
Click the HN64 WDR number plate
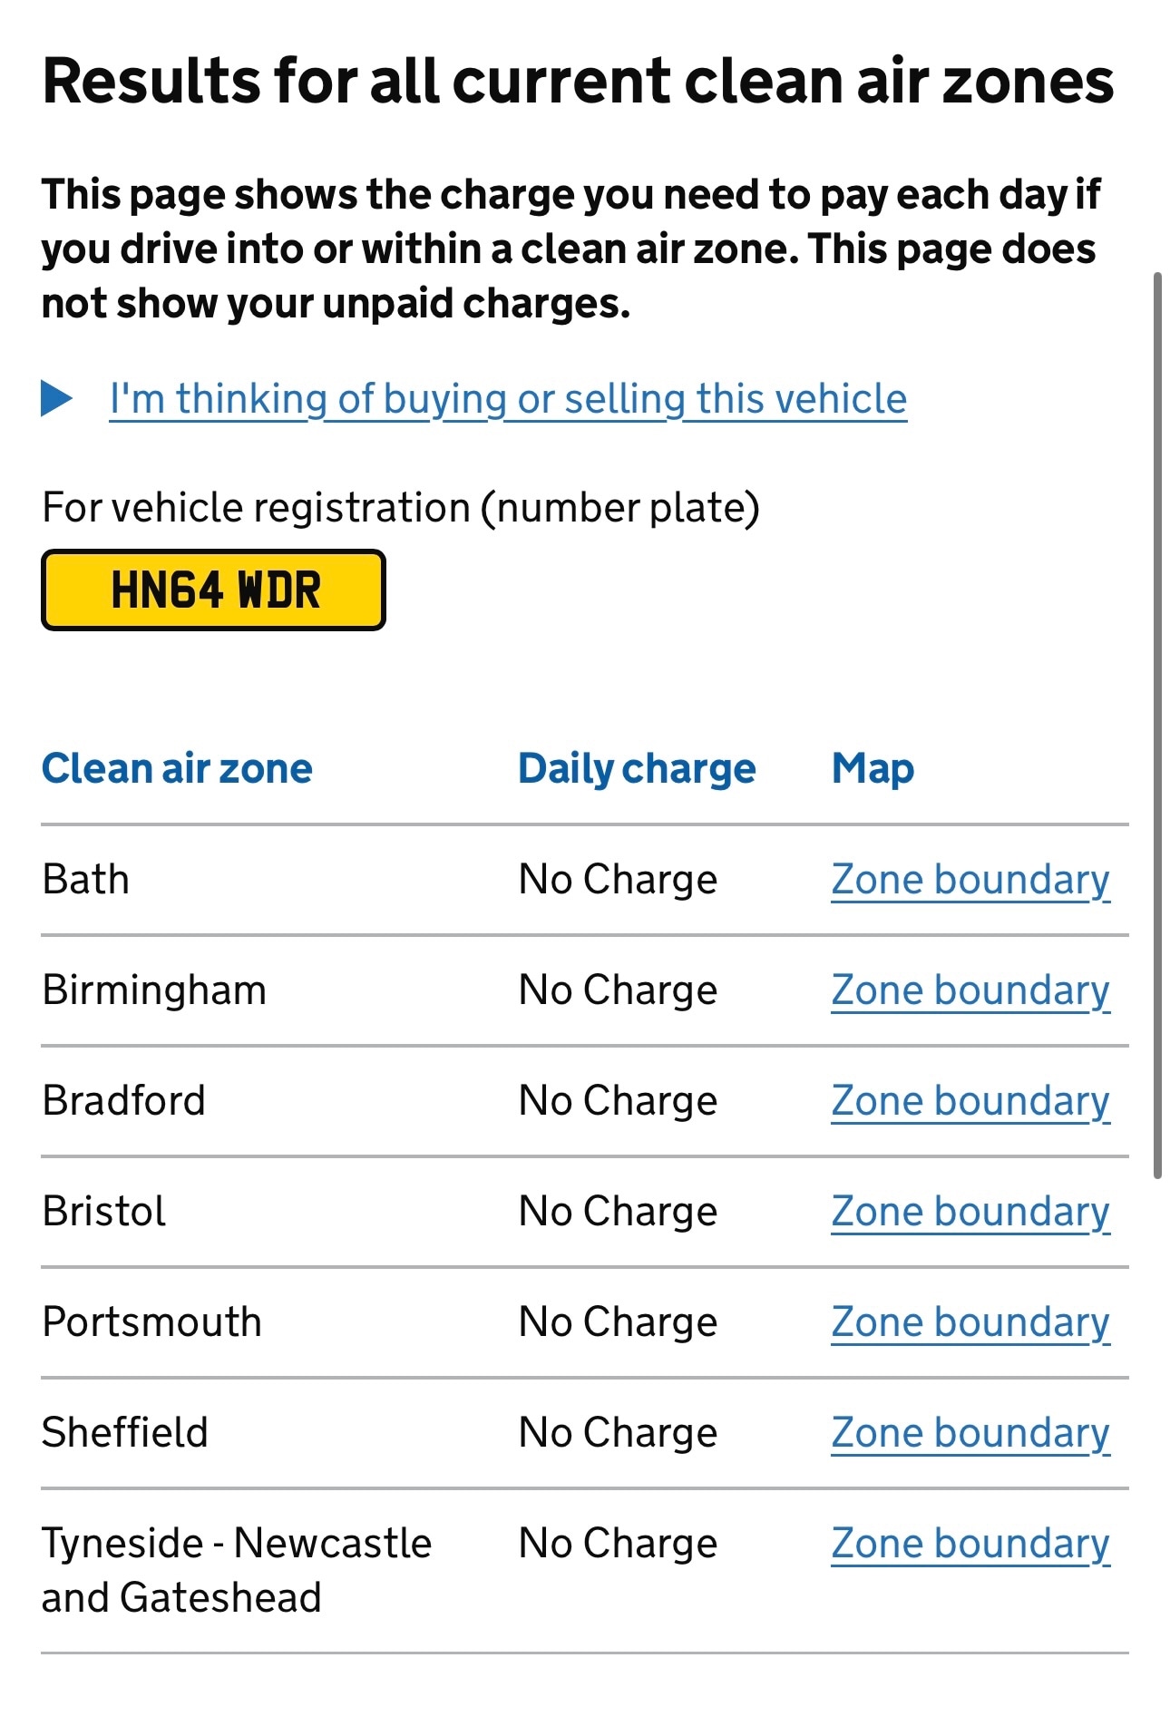[214, 590]
